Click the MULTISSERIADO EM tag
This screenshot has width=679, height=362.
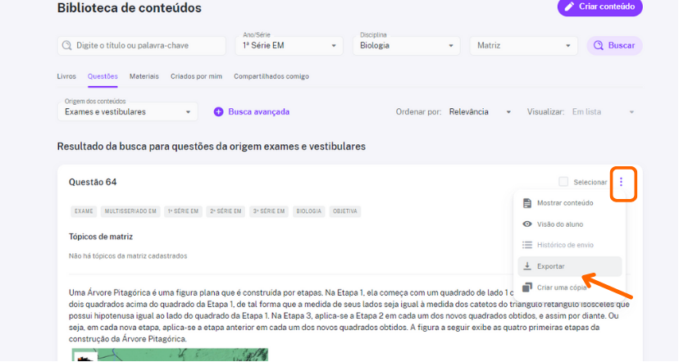coord(130,211)
